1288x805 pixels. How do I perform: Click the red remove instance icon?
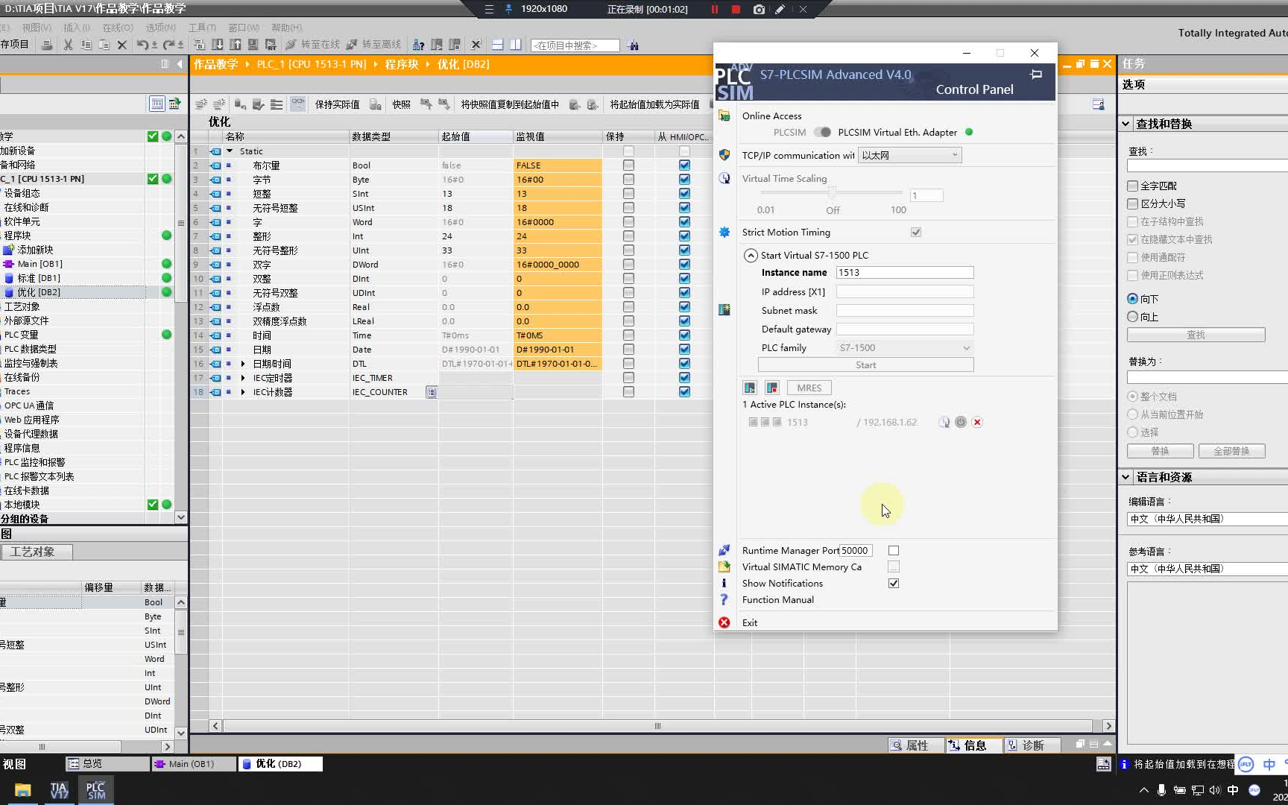tap(977, 422)
